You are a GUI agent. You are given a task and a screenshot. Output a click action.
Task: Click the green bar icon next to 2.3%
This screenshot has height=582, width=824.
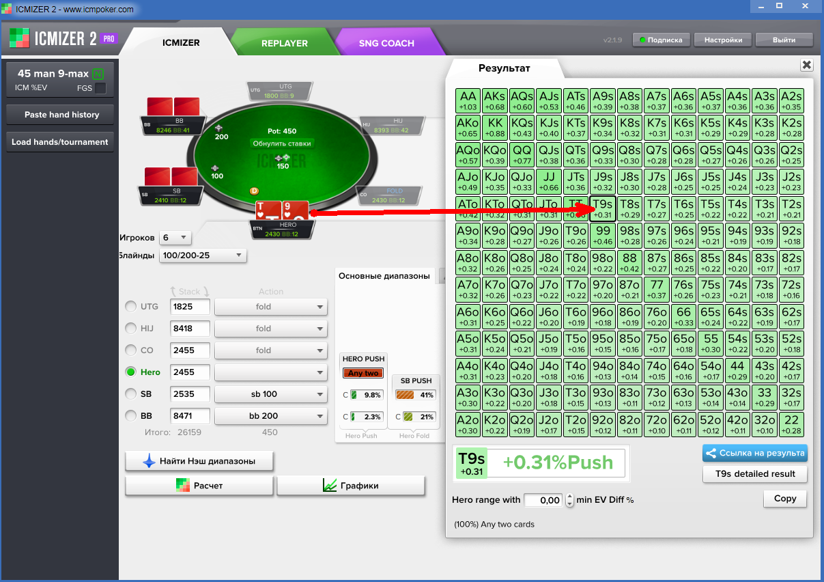coord(354,417)
